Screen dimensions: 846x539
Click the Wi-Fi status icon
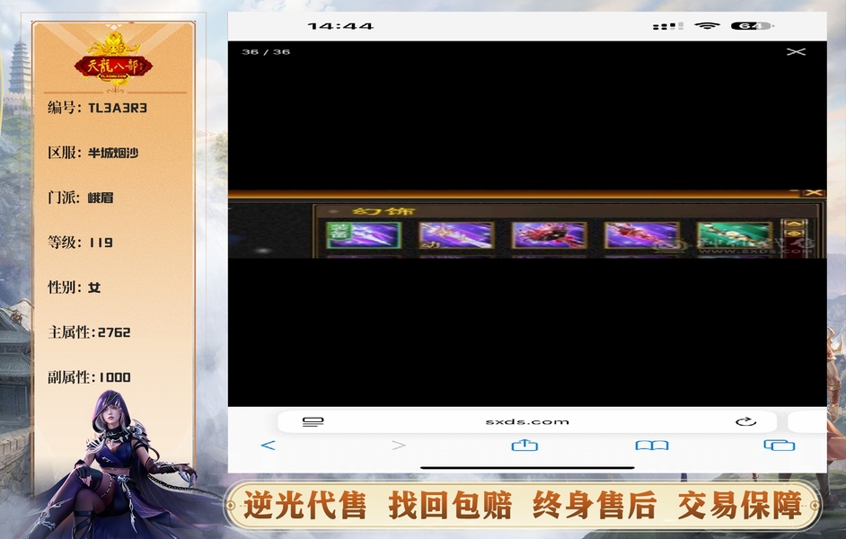click(x=707, y=25)
